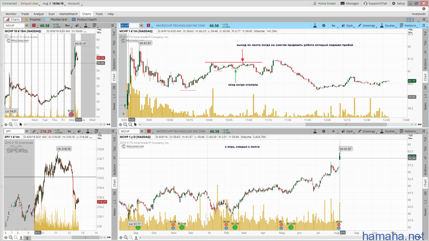The width and height of the screenshot is (429, 241).
Task: Click the chain link icon beside SPY
Action: click(x=34, y=131)
